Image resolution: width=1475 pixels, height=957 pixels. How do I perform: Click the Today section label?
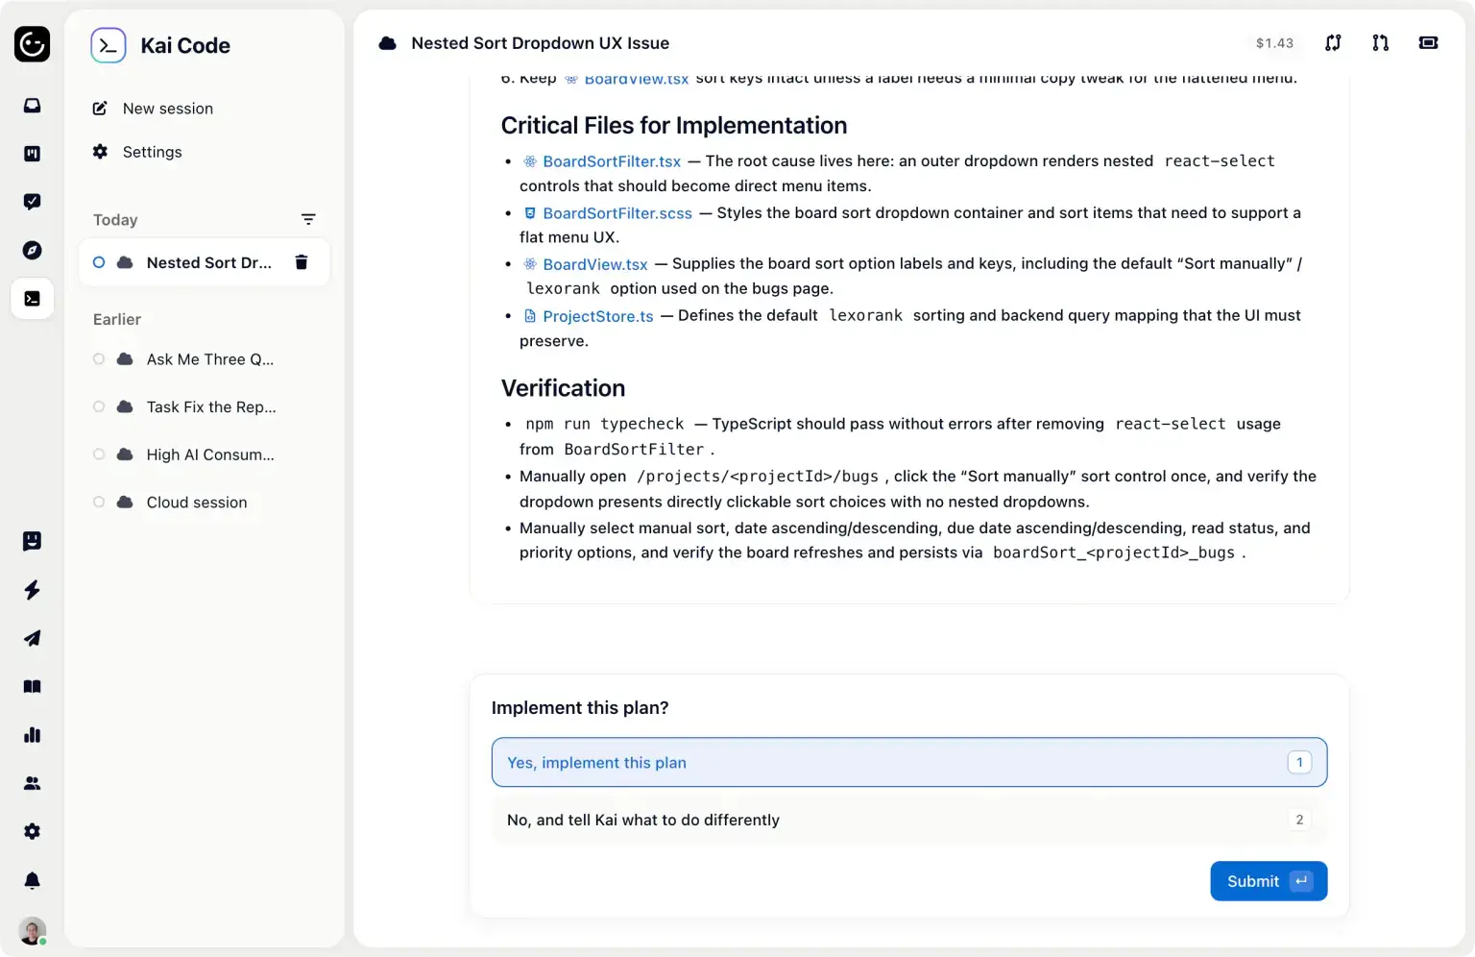click(115, 220)
